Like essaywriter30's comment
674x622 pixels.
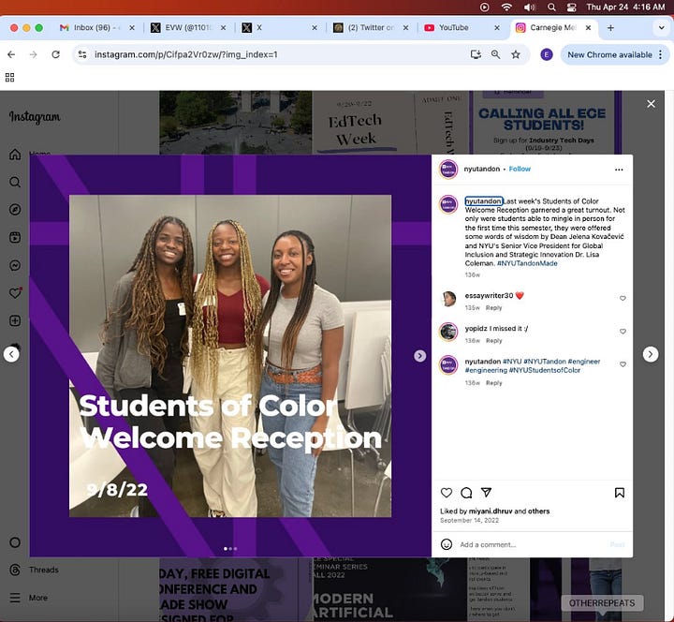pos(623,298)
